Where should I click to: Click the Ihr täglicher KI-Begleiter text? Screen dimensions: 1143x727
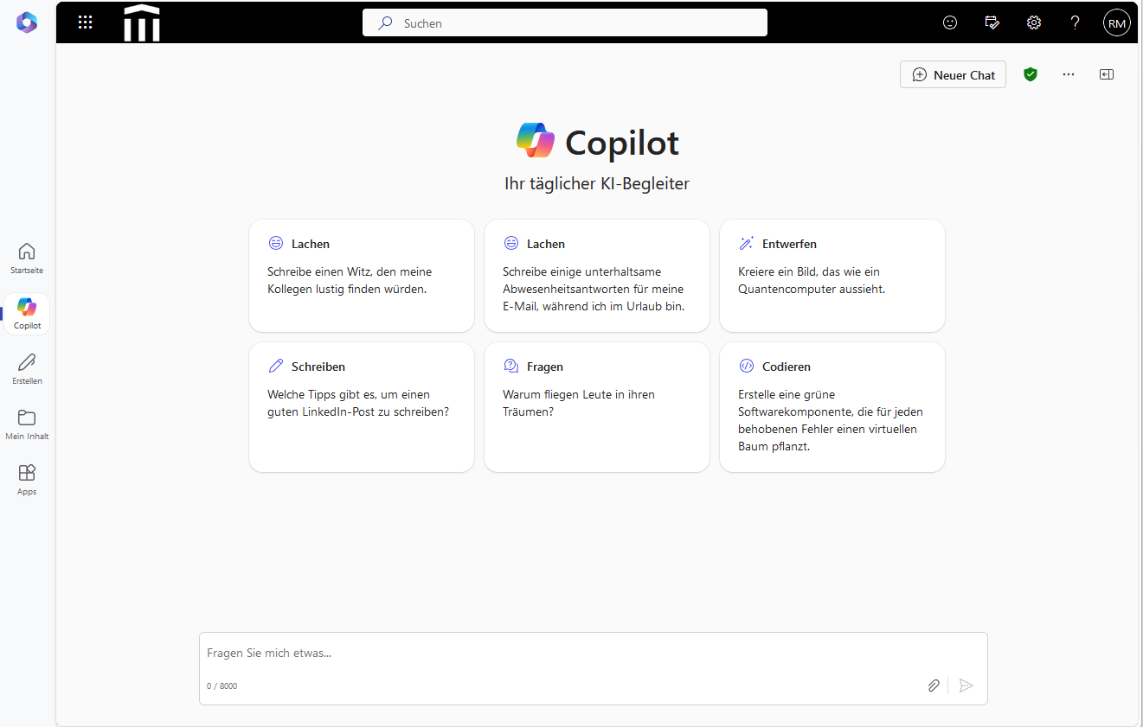[x=597, y=183]
